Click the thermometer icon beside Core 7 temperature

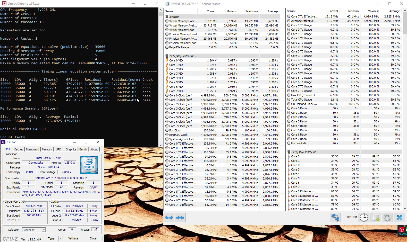(x=289, y=187)
